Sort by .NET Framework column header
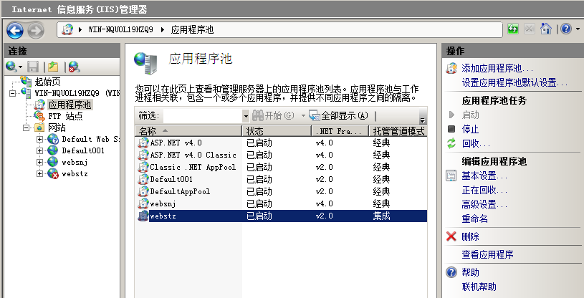 pyautogui.click(x=340, y=131)
